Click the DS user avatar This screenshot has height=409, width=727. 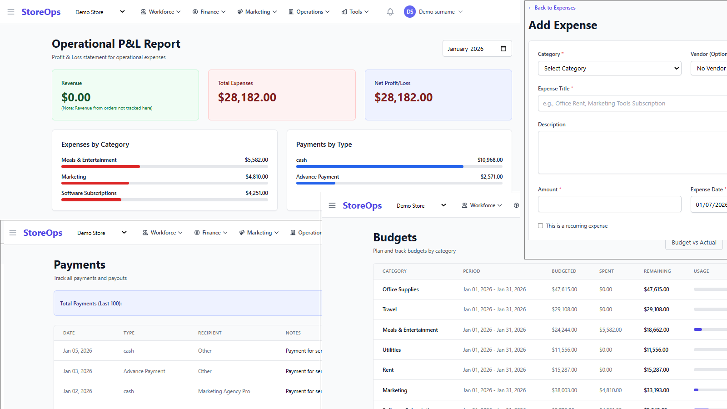pyautogui.click(x=409, y=11)
